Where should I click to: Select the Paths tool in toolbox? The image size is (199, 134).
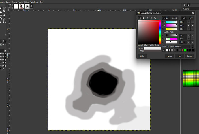click(4, 22)
